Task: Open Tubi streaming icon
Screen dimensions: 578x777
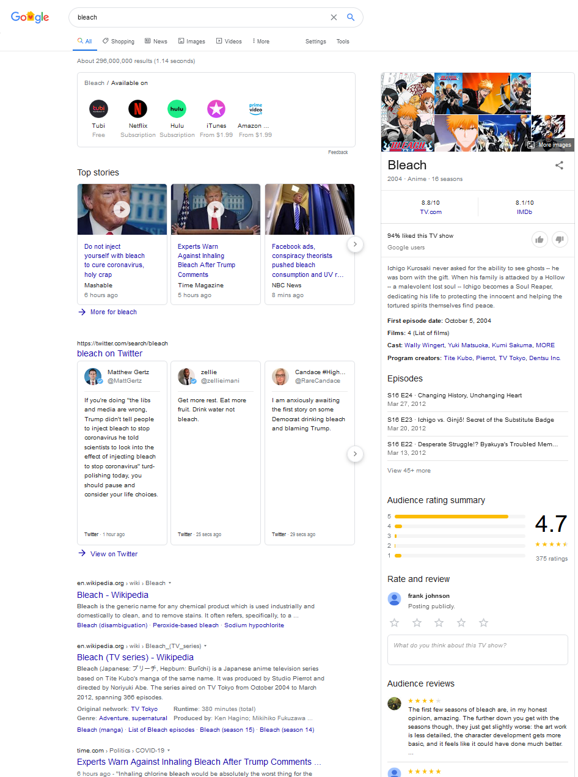Action: 98,109
